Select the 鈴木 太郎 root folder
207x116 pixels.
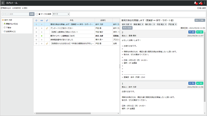point(8,20)
